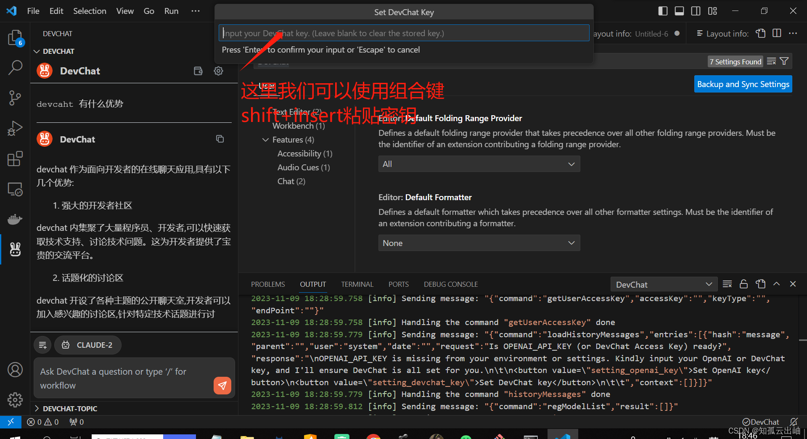Toggle the secondary side bar layout icon
807x439 pixels.
click(x=696, y=11)
